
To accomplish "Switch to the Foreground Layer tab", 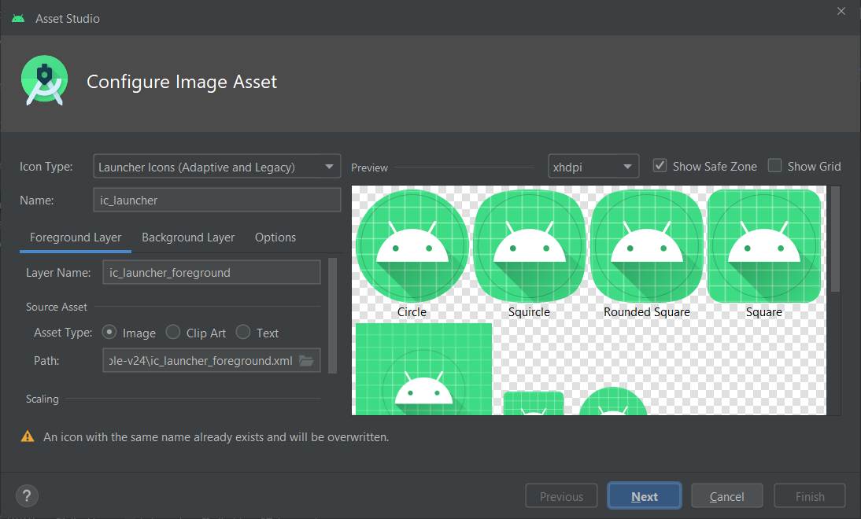I will [x=76, y=237].
